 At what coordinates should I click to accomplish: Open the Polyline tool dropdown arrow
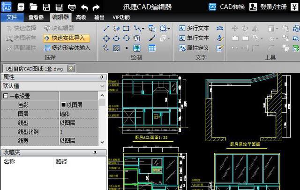(143, 29)
